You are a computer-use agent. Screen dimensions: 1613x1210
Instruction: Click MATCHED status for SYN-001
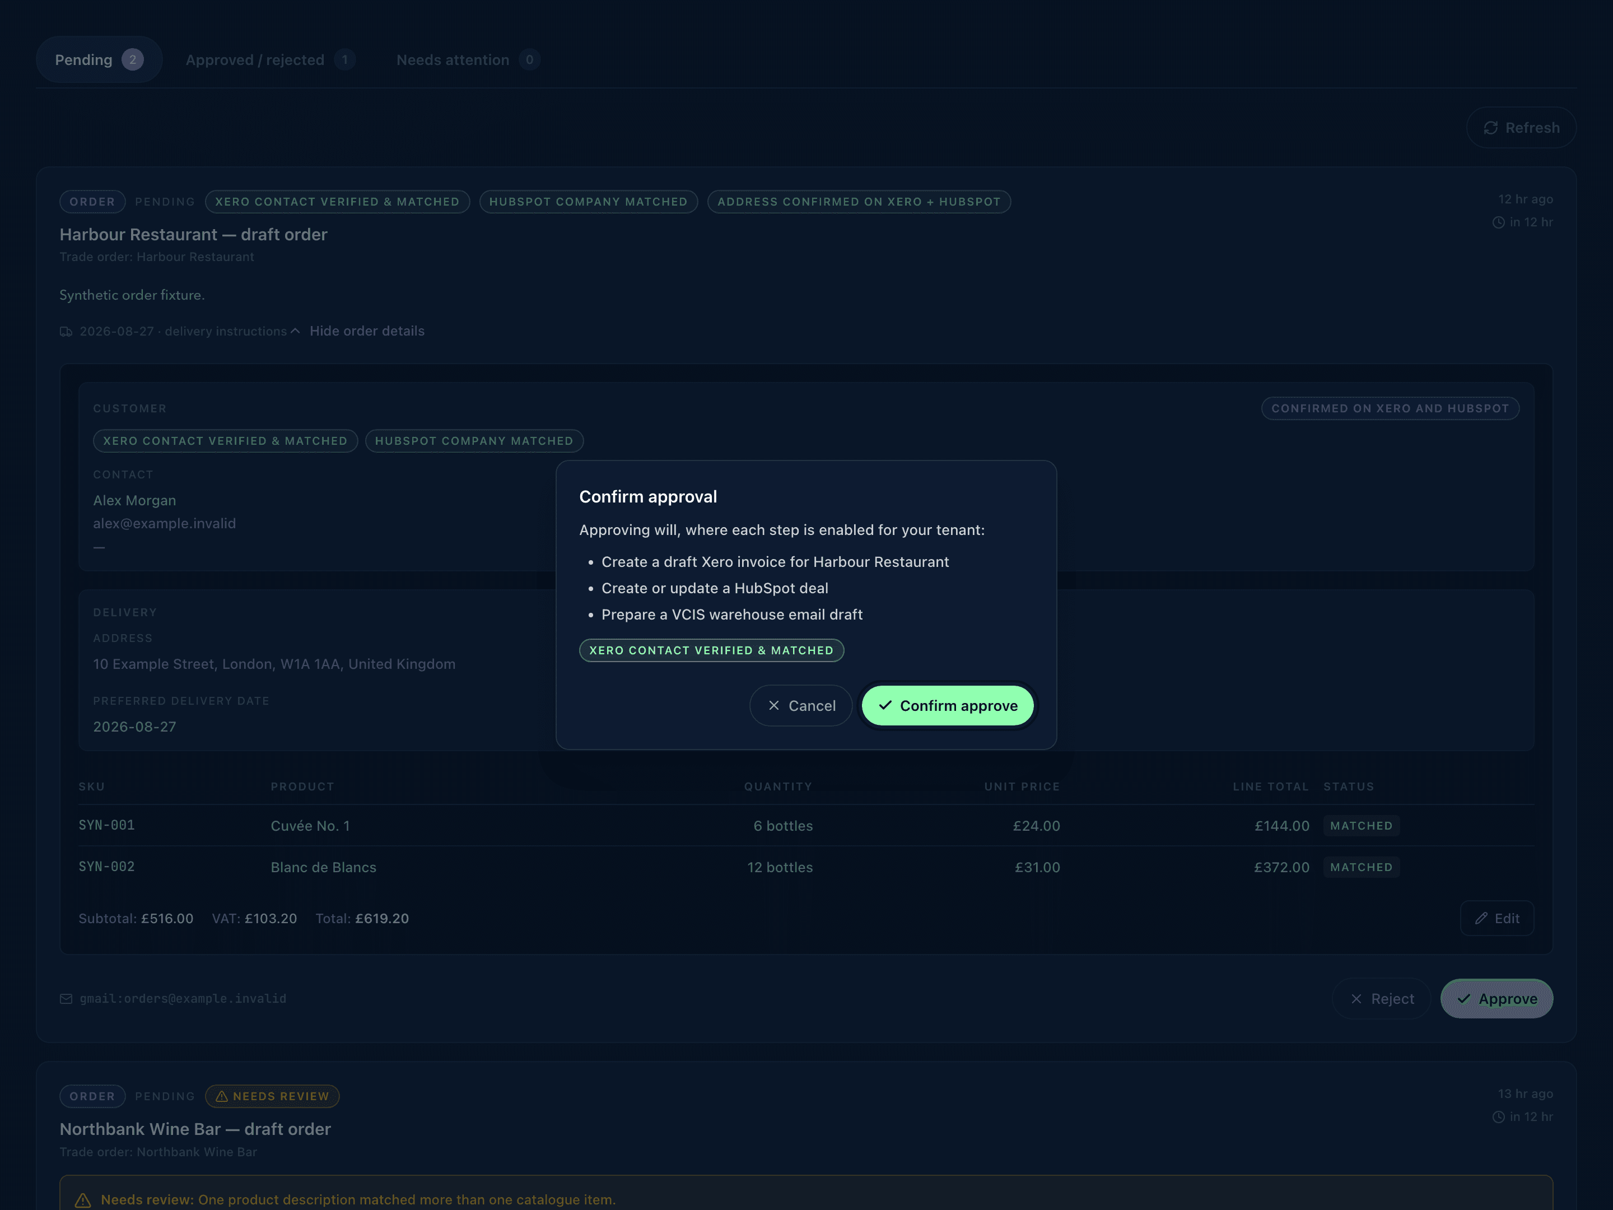coord(1361,826)
